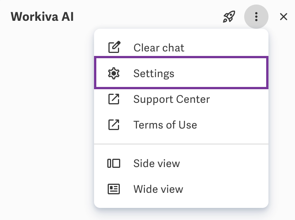Viewport: 295px width, 220px height.
Task: Click the rocket icon in header
Action: (x=229, y=17)
